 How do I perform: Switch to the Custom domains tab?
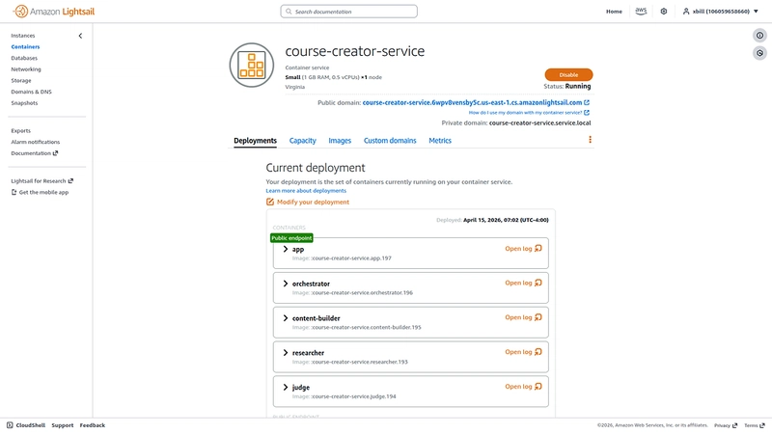coord(390,141)
